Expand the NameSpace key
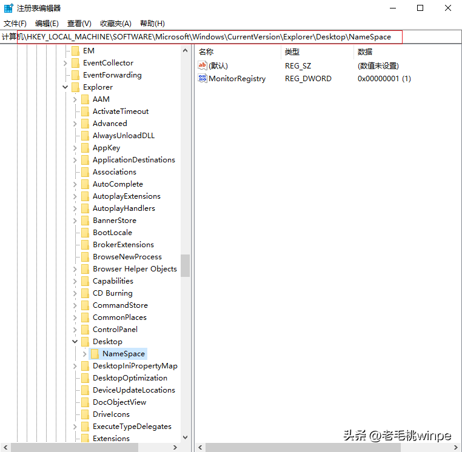This screenshot has height=452, width=462. point(85,354)
